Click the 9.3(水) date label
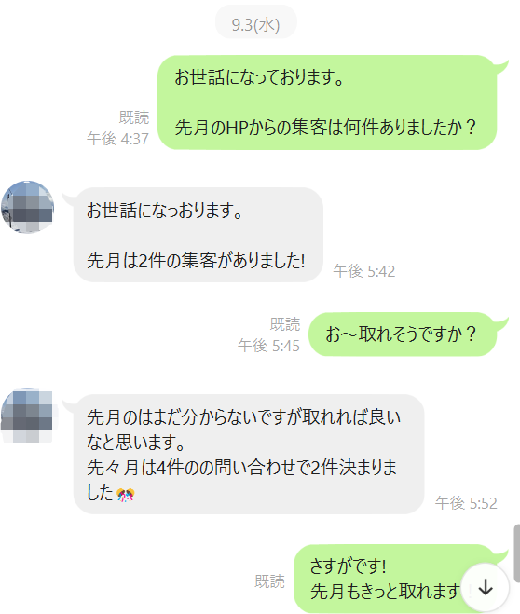This screenshot has height=614, width=520. 255,24
